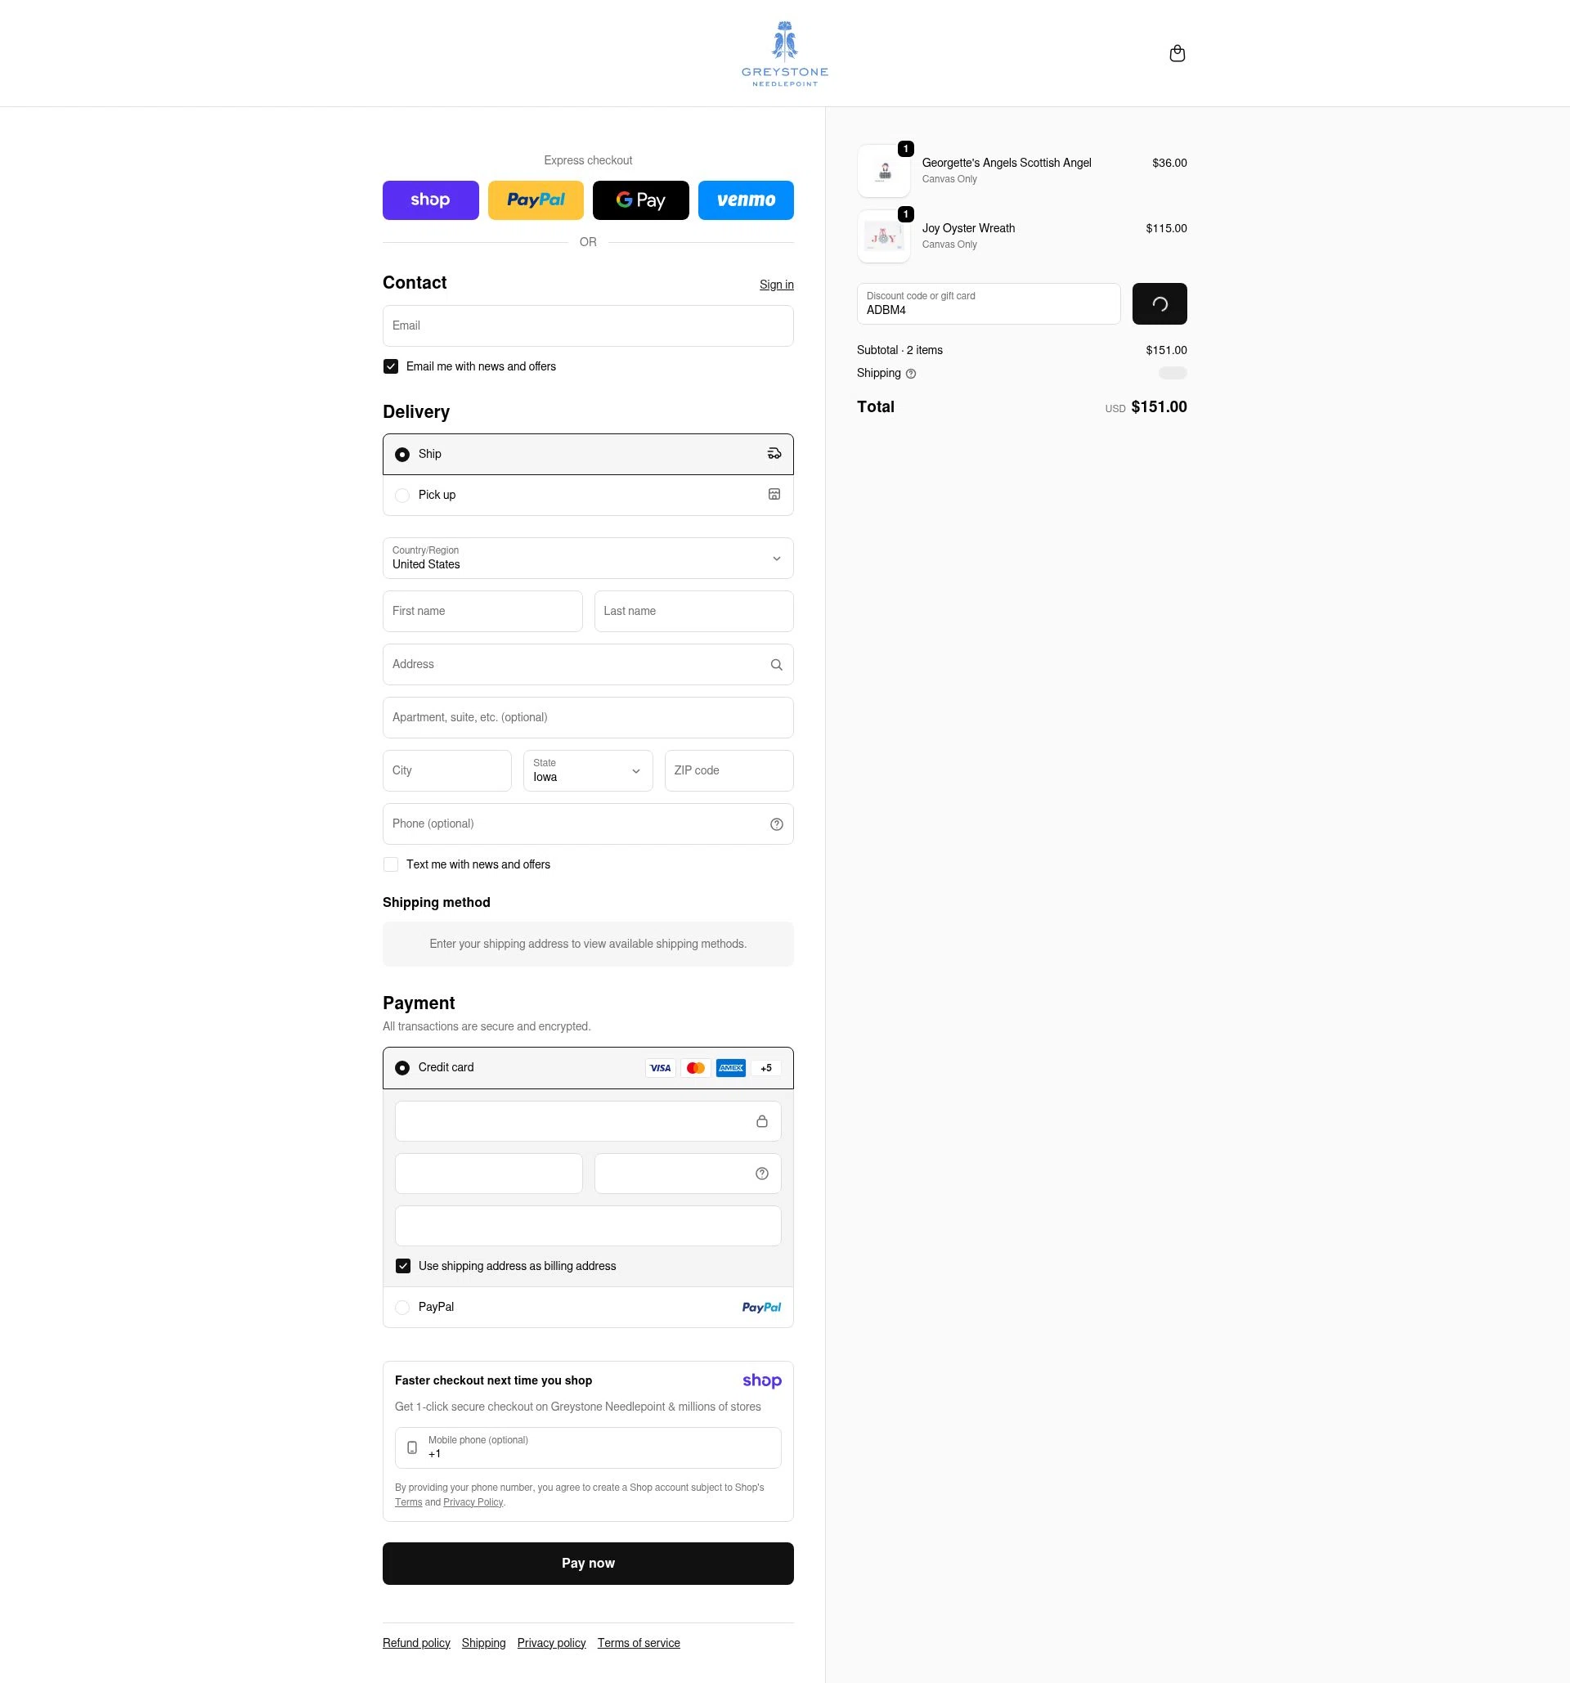Viewport: 1570px width, 1683px height.
Task: Click the +5 more card brands badge
Action: point(766,1067)
